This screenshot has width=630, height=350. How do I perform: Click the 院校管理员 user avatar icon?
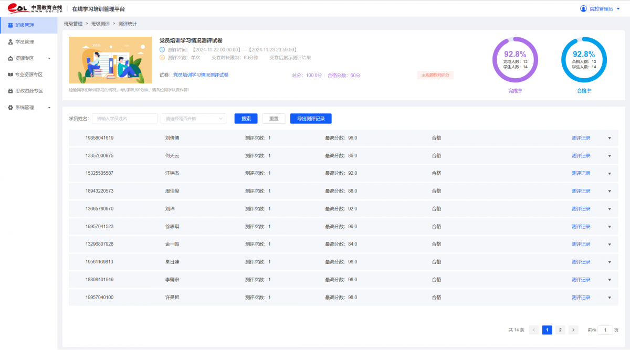[583, 9]
